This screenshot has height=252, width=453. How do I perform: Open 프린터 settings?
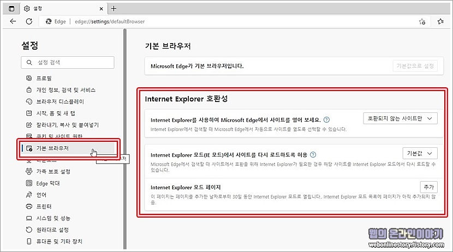[x=44, y=206]
